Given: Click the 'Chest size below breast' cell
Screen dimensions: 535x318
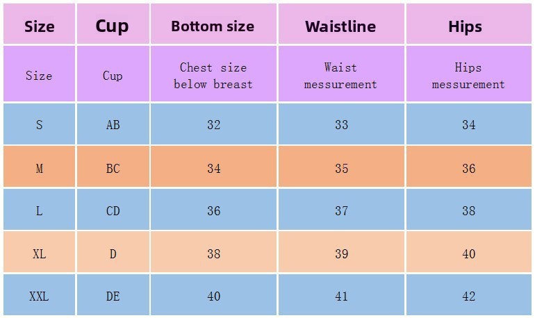Looking at the screenshot, I should click(213, 76).
